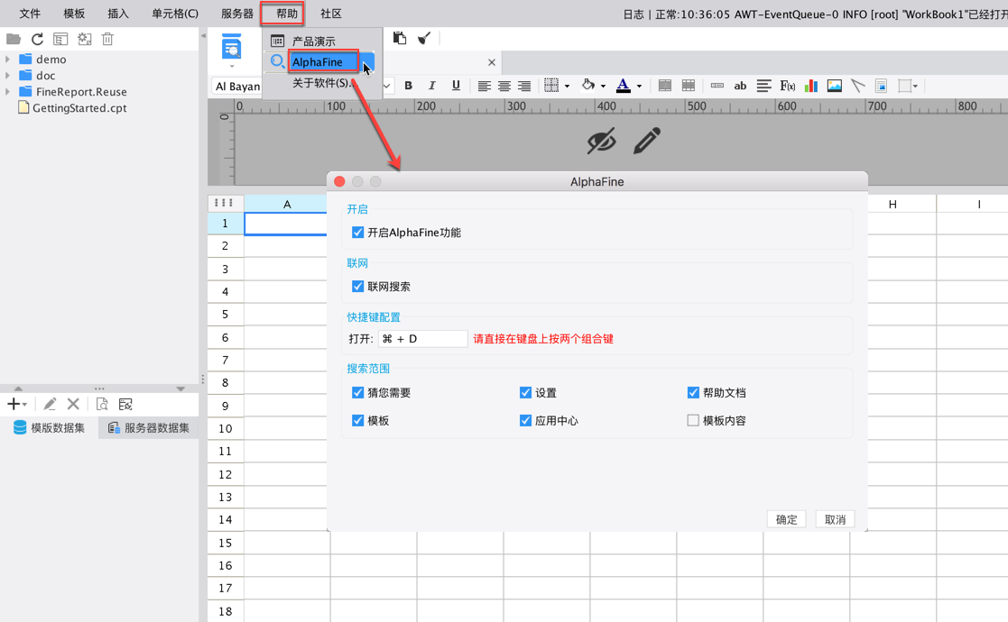Select 关于软件(S) menu entry
This screenshot has height=622, width=1008.
coord(323,83)
